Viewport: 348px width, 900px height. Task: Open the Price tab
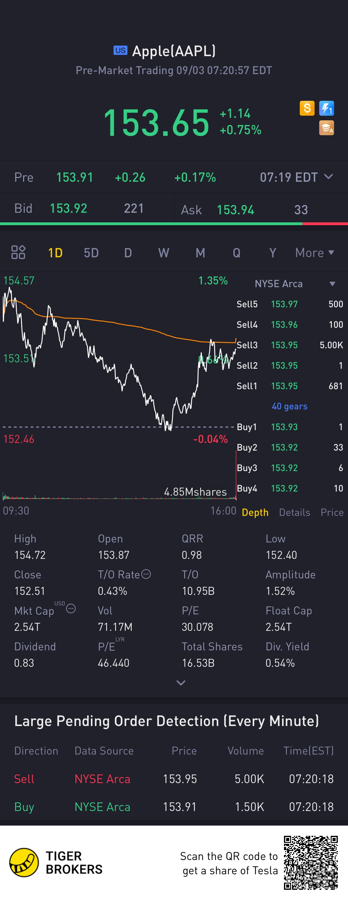click(332, 512)
